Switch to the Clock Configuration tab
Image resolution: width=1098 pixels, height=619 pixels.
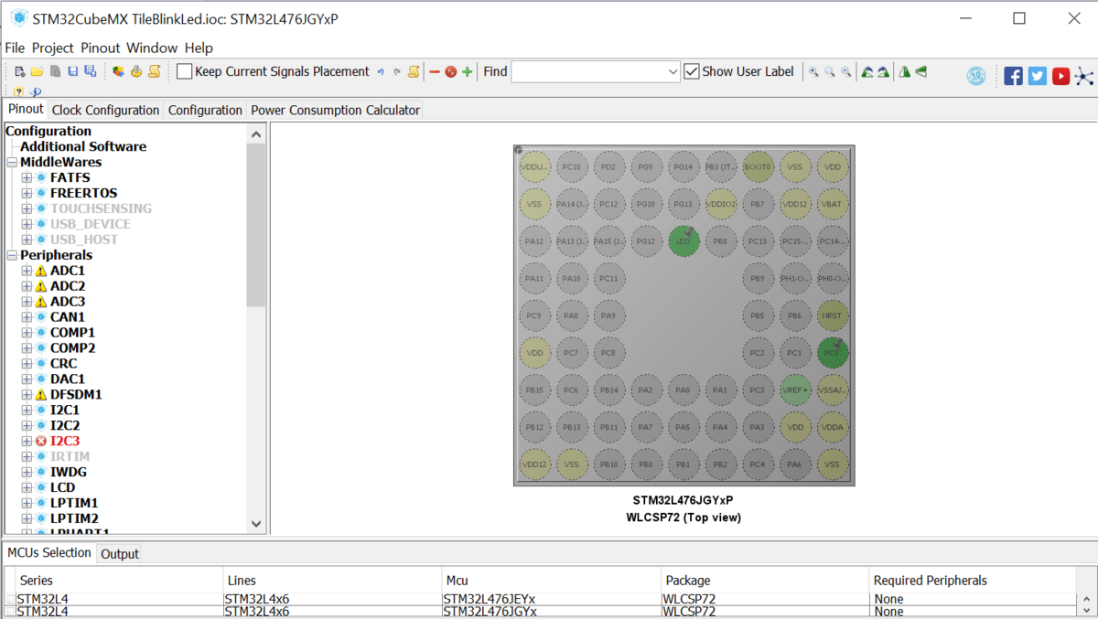pos(105,110)
